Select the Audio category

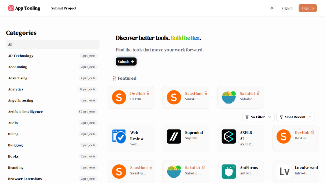tap(53, 123)
